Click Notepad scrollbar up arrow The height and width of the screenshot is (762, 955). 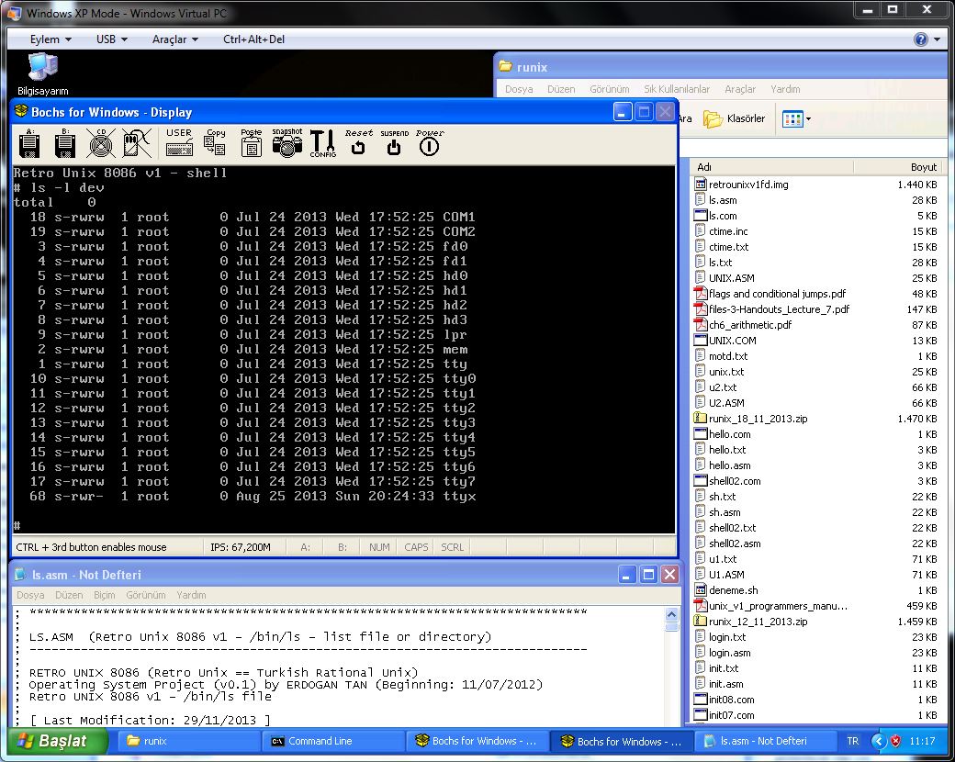(x=671, y=613)
